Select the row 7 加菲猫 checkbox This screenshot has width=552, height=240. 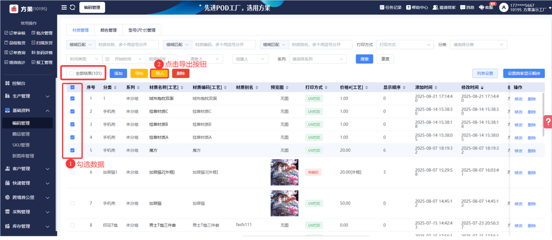(x=72, y=204)
